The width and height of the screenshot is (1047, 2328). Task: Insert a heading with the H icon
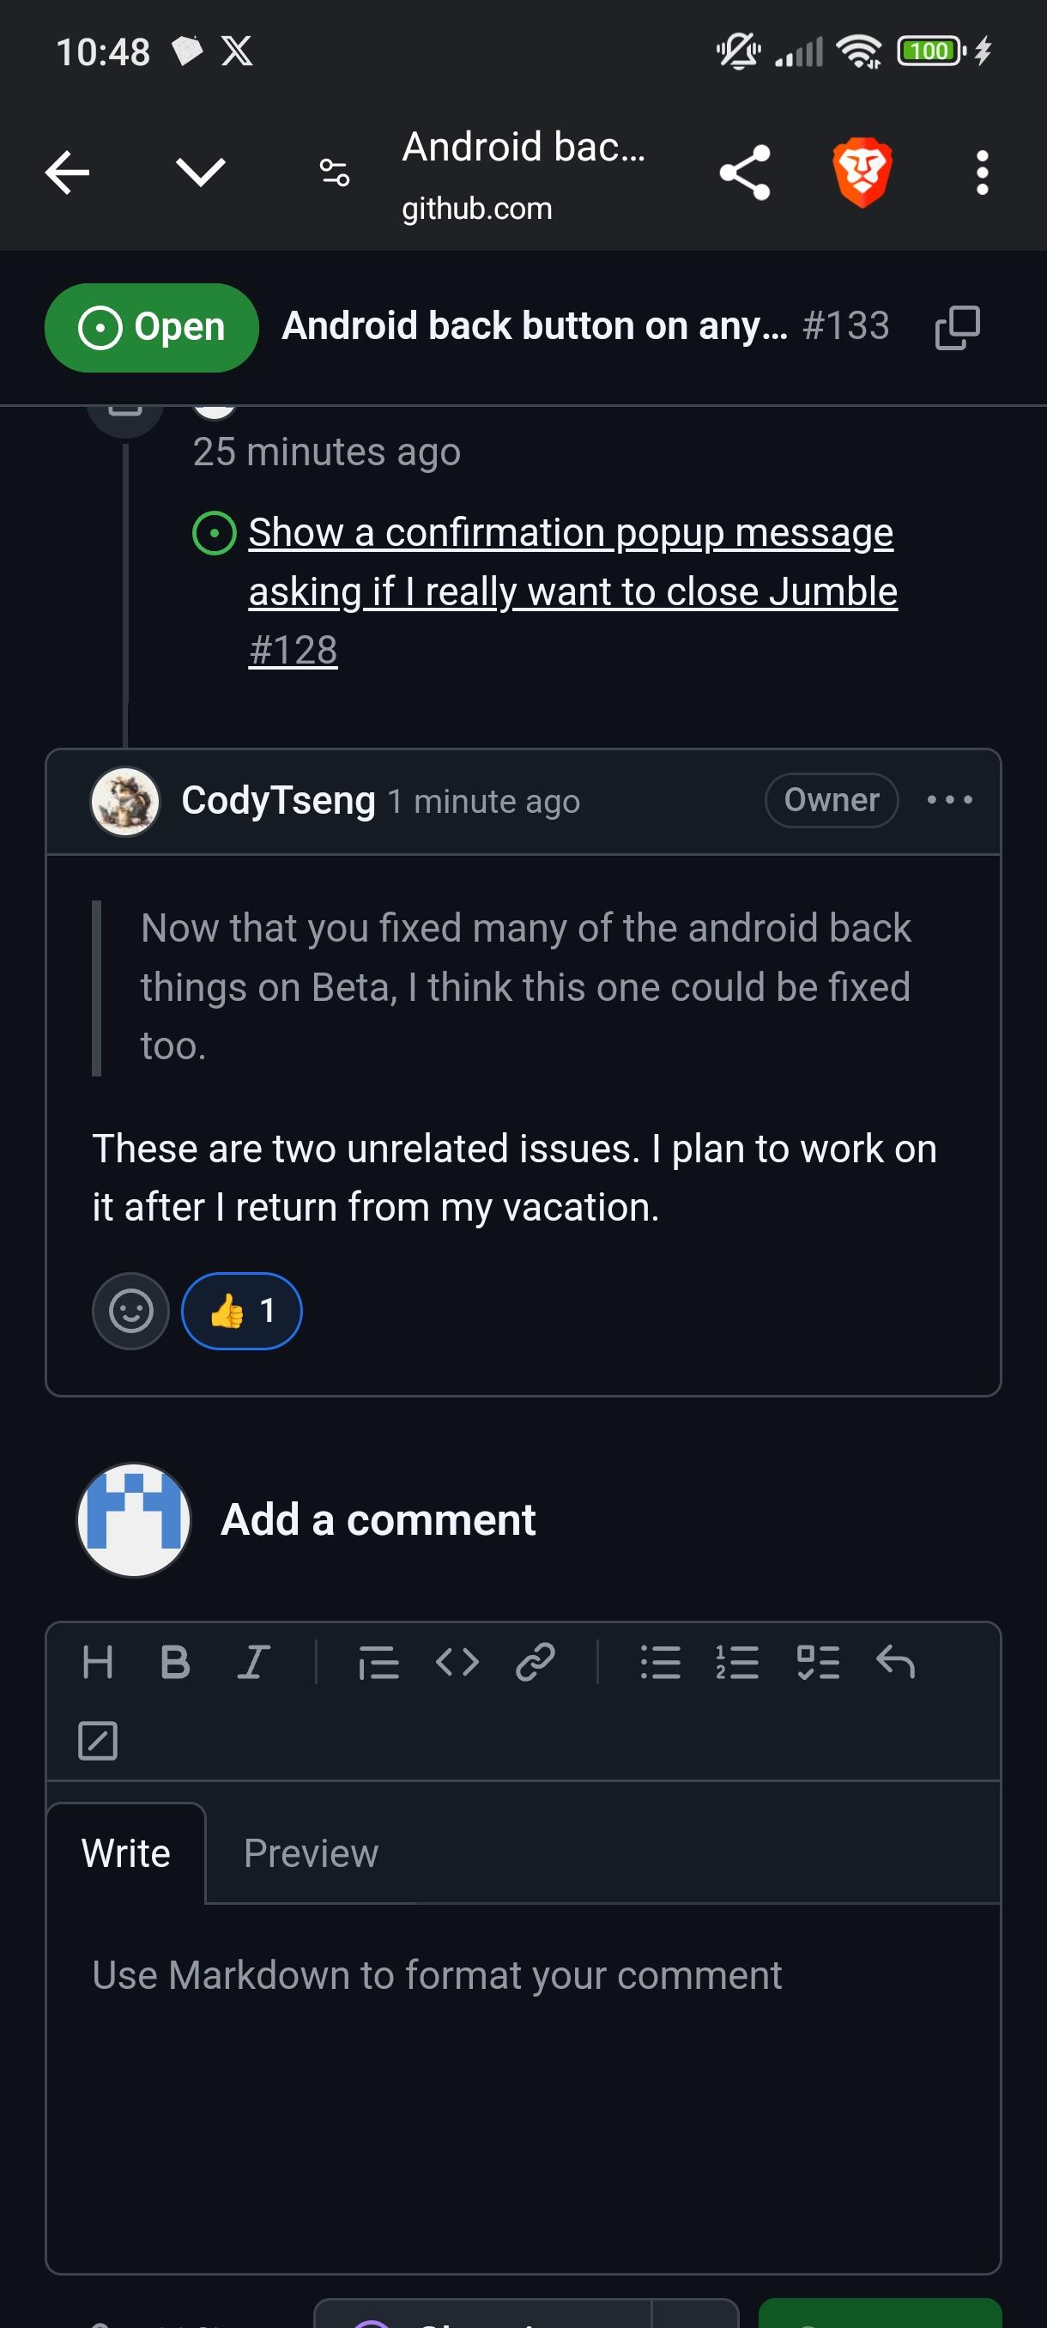(x=98, y=1662)
